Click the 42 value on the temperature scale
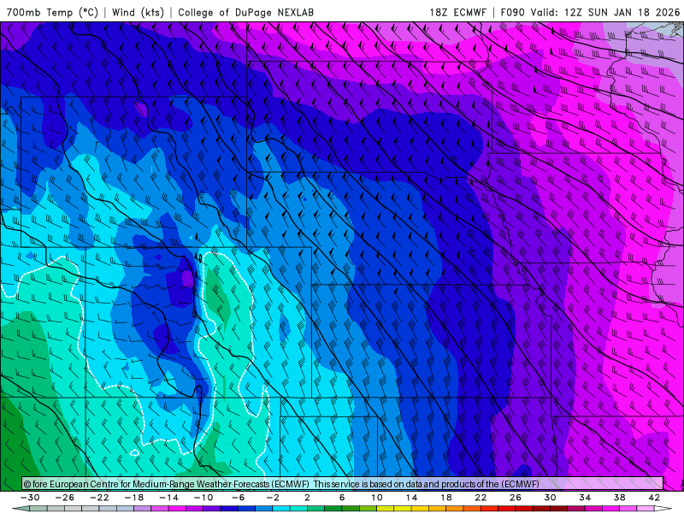 click(x=654, y=498)
